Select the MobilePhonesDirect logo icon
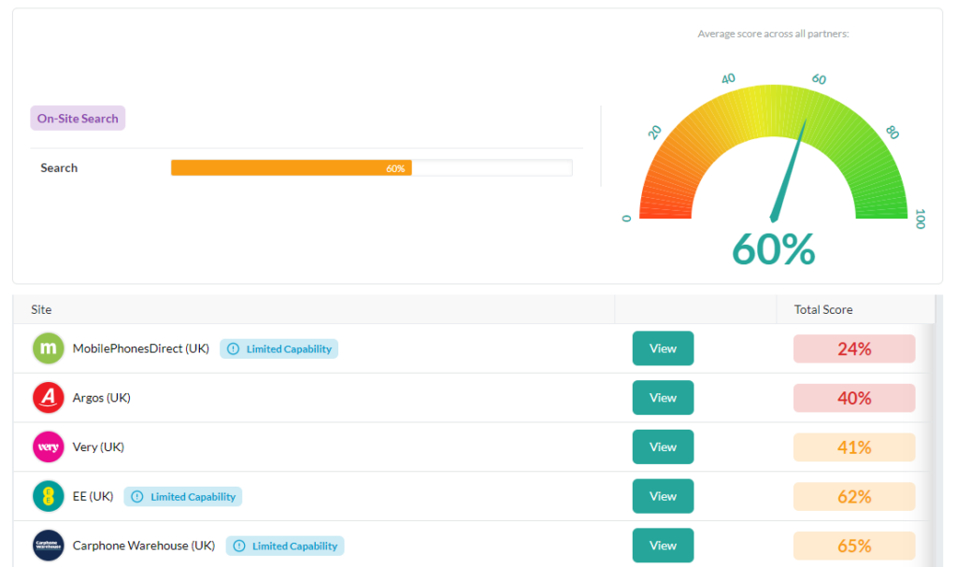Viewport: 957px width, 567px height. 48,347
